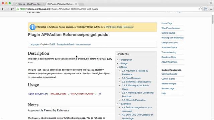Go back with the browser back arrow
The height and width of the screenshot is (120, 214).
[x=3, y=9]
